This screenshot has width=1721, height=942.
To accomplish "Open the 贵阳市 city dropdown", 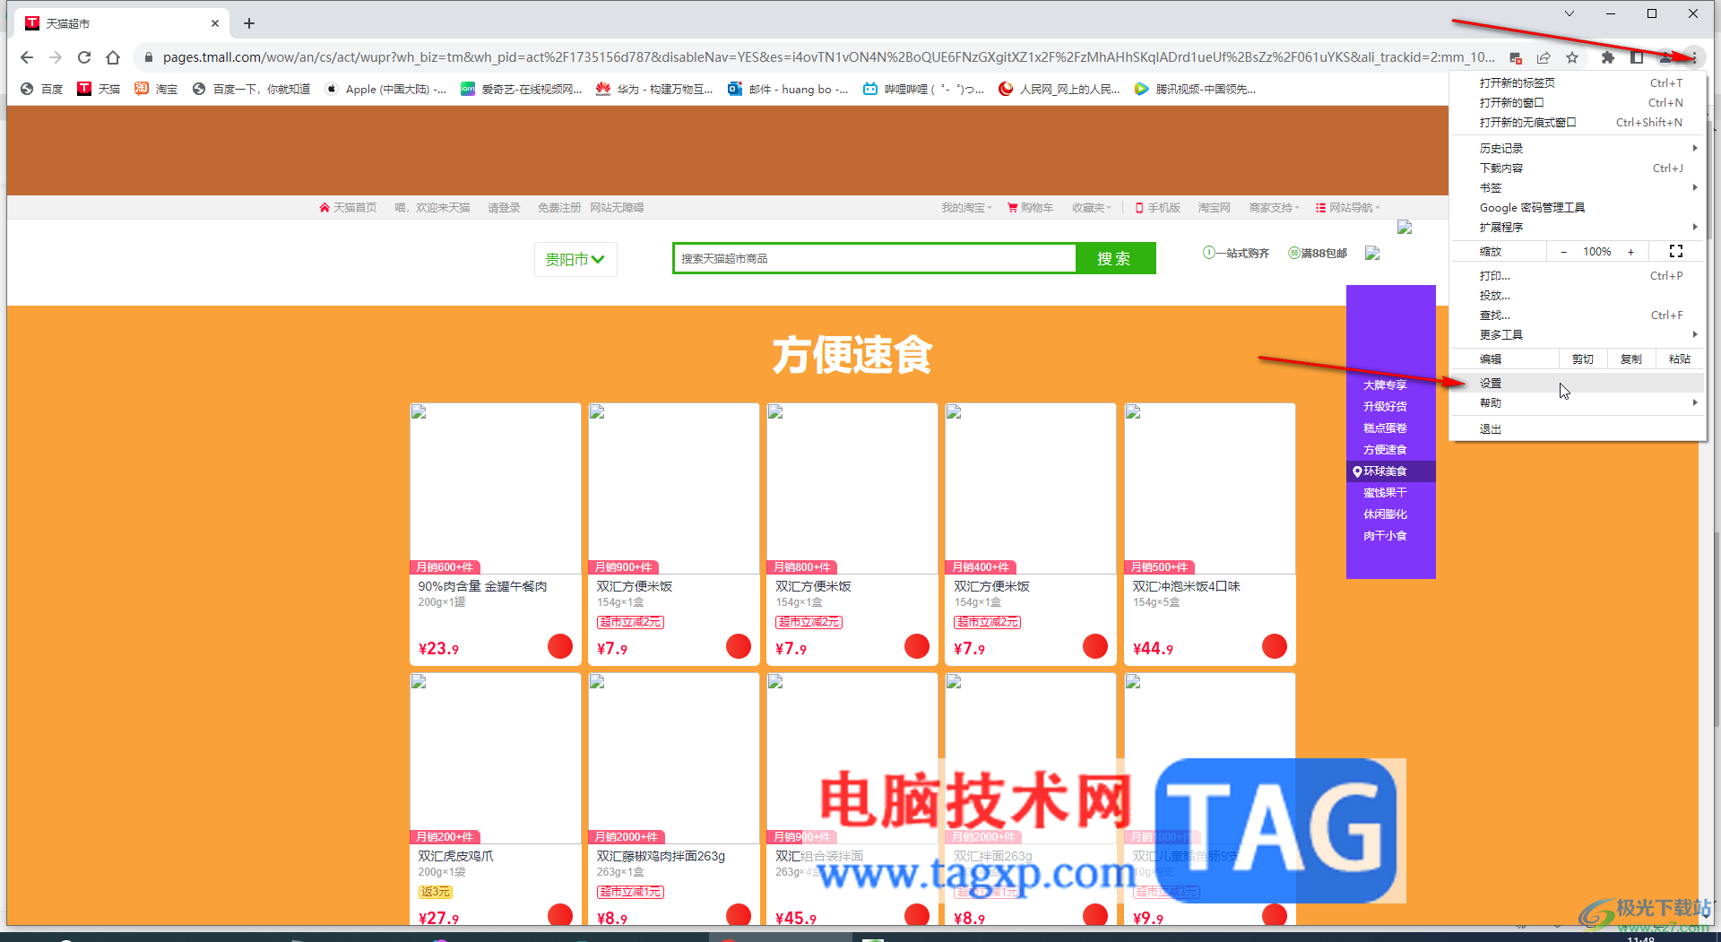I will pos(575,260).
